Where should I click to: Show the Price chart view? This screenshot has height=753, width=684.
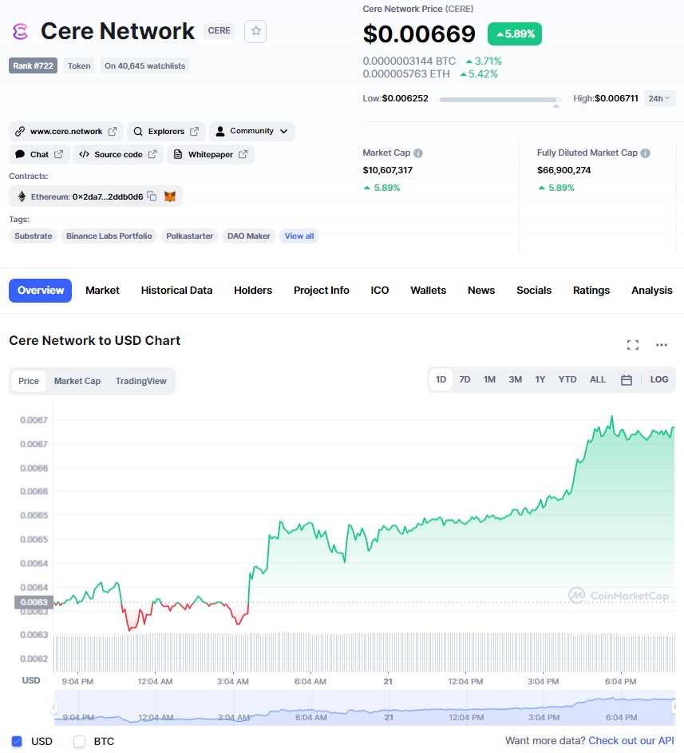pos(29,382)
